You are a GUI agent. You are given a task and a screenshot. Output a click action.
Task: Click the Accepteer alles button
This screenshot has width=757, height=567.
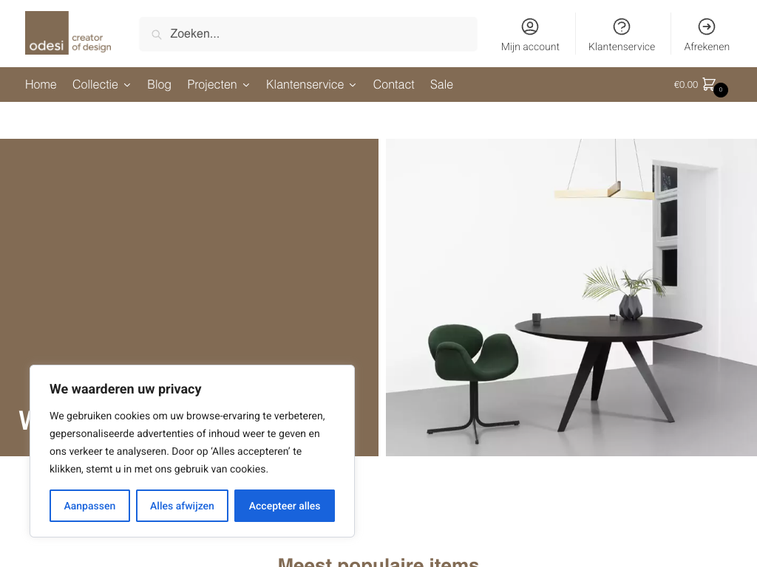[285, 506]
